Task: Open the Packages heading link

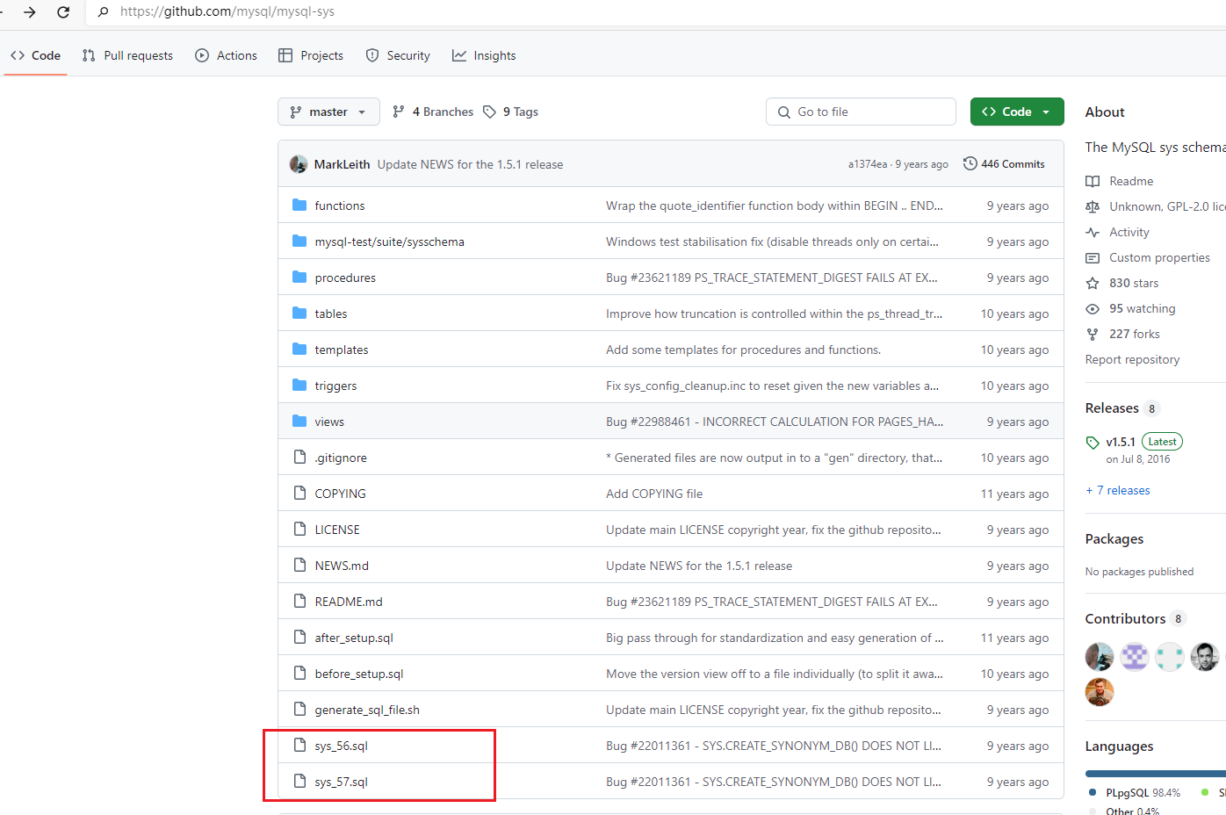Action: 1114,538
